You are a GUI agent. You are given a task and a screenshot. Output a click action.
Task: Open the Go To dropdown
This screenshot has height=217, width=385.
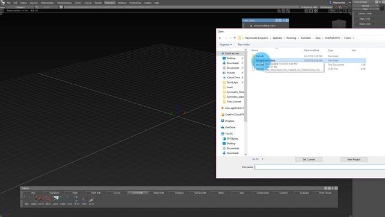pos(257,159)
